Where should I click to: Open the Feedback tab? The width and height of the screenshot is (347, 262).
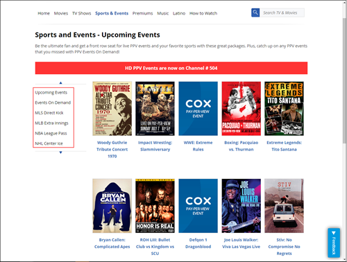click(334, 243)
